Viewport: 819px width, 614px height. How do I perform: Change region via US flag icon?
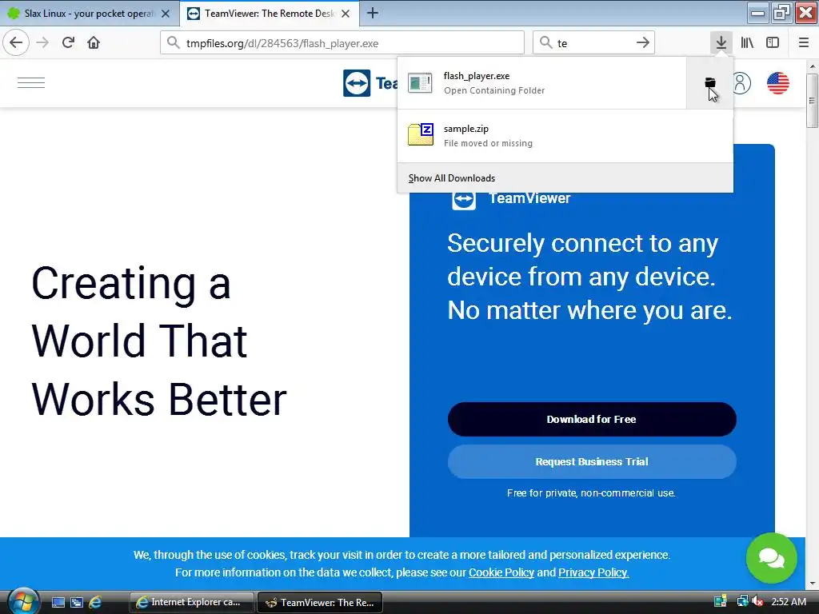[777, 83]
